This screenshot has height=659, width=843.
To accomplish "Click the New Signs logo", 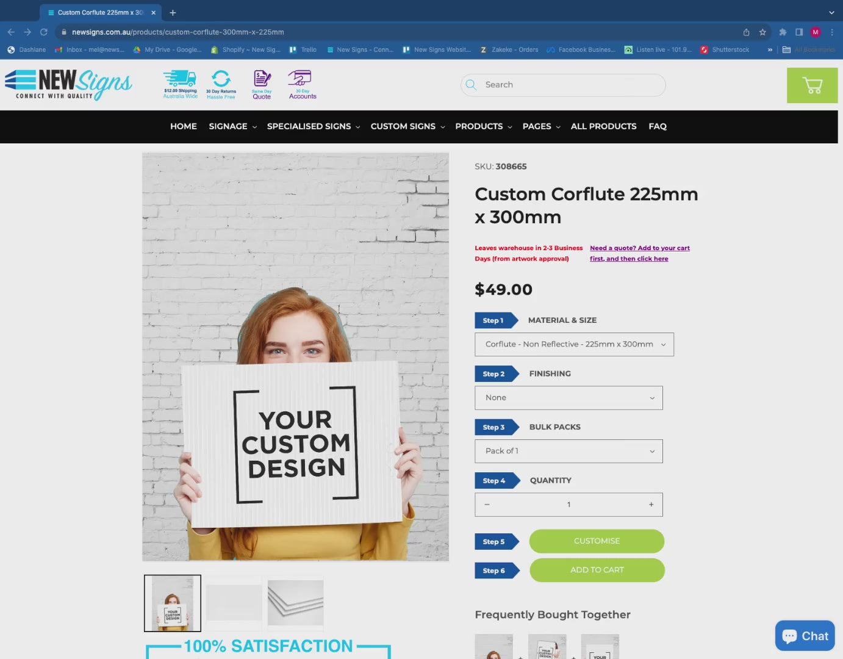I will click(68, 84).
